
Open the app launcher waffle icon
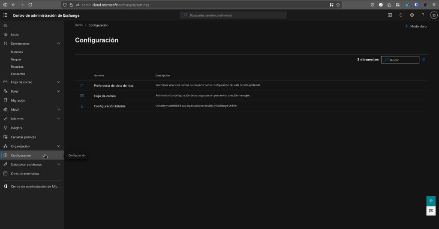coord(6,15)
